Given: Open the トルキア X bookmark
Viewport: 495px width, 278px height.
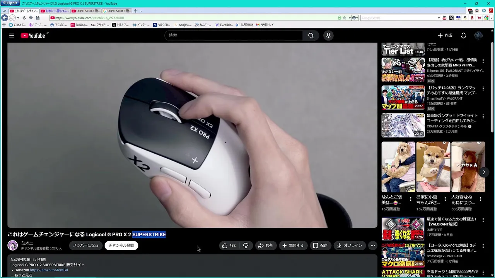Looking at the screenshot, I should point(120,25).
